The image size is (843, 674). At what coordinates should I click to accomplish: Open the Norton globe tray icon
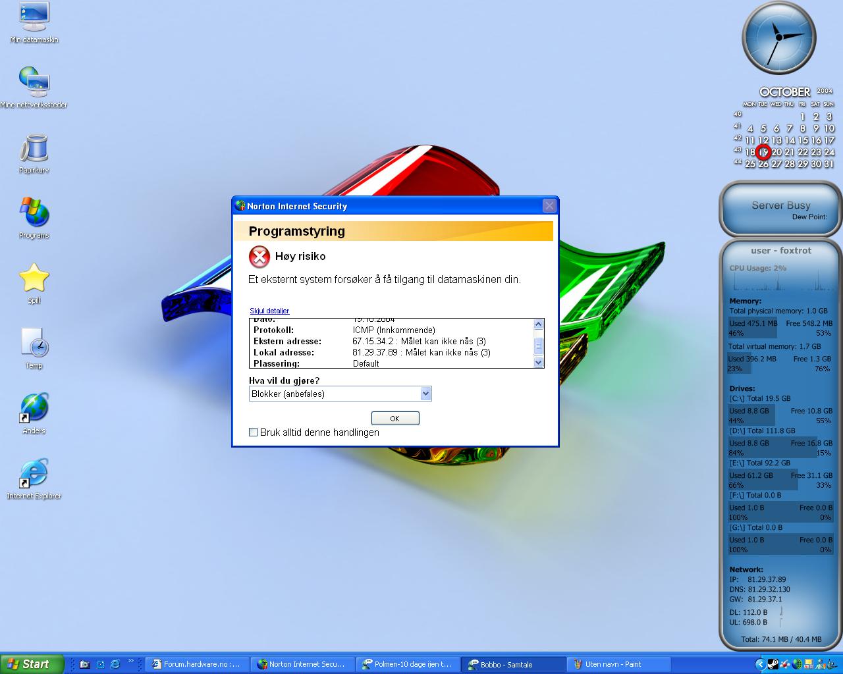(797, 664)
